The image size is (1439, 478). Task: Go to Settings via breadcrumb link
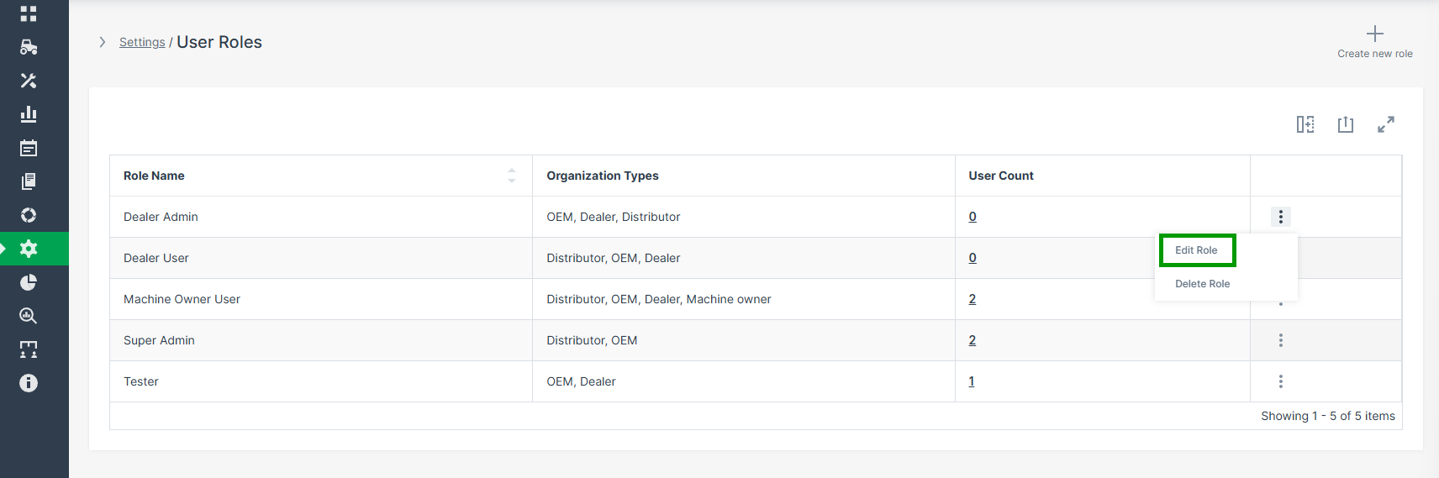point(142,42)
